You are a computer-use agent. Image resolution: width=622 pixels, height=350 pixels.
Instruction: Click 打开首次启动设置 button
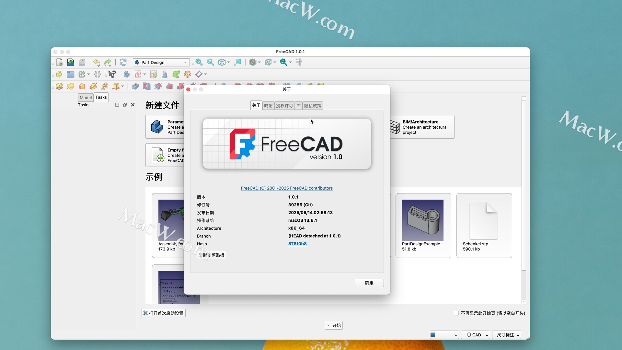(x=164, y=313)
